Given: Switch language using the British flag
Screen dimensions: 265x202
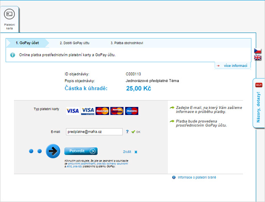Looking at the screenshot, I should coord(258,58).
